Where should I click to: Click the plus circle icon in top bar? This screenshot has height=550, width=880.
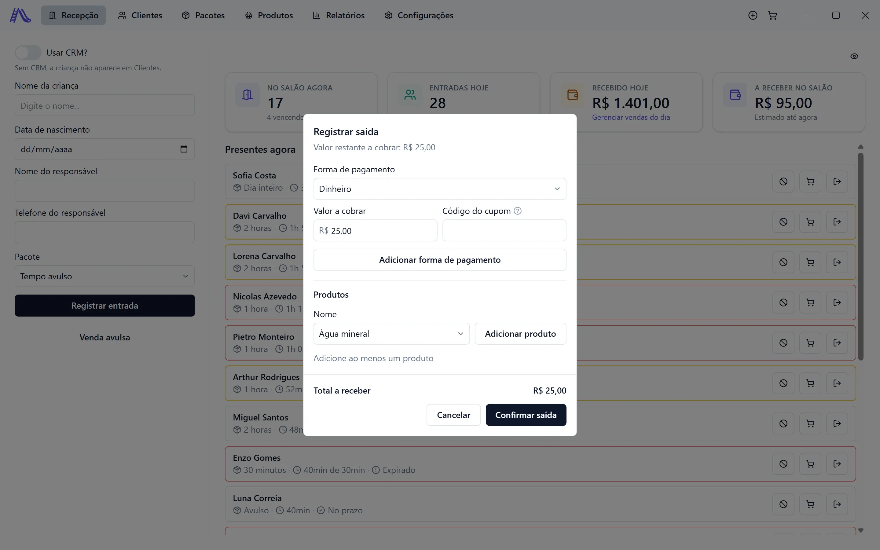[753, 15]
